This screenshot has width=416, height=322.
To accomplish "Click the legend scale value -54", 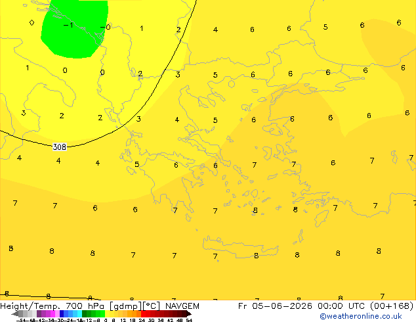I will tap(21, 320).
